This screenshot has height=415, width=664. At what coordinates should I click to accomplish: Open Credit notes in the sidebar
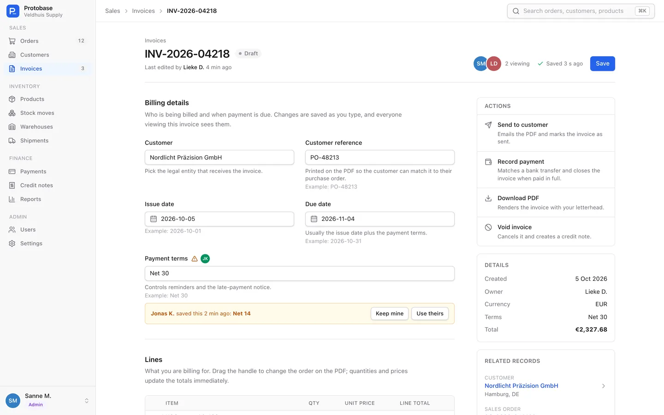(48, 185)
